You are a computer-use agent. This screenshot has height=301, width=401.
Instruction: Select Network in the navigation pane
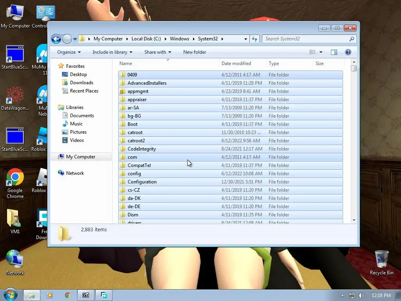[75, 173]
